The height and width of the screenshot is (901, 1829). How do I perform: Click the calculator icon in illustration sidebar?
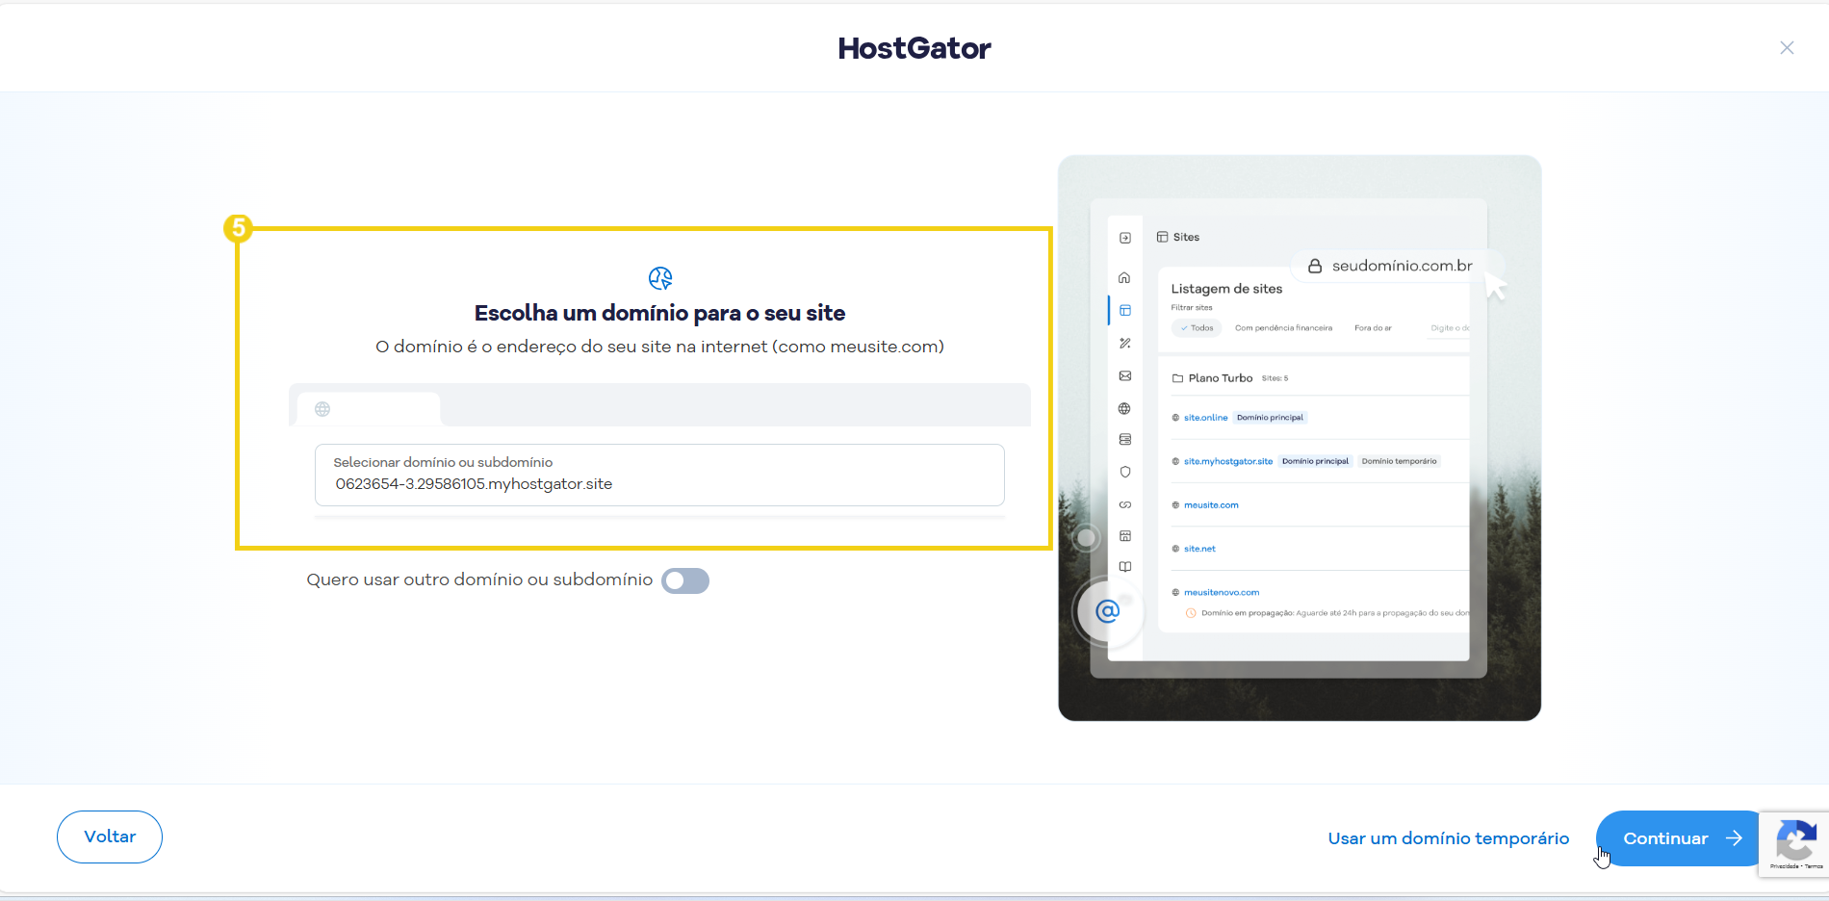point(1125,536)
